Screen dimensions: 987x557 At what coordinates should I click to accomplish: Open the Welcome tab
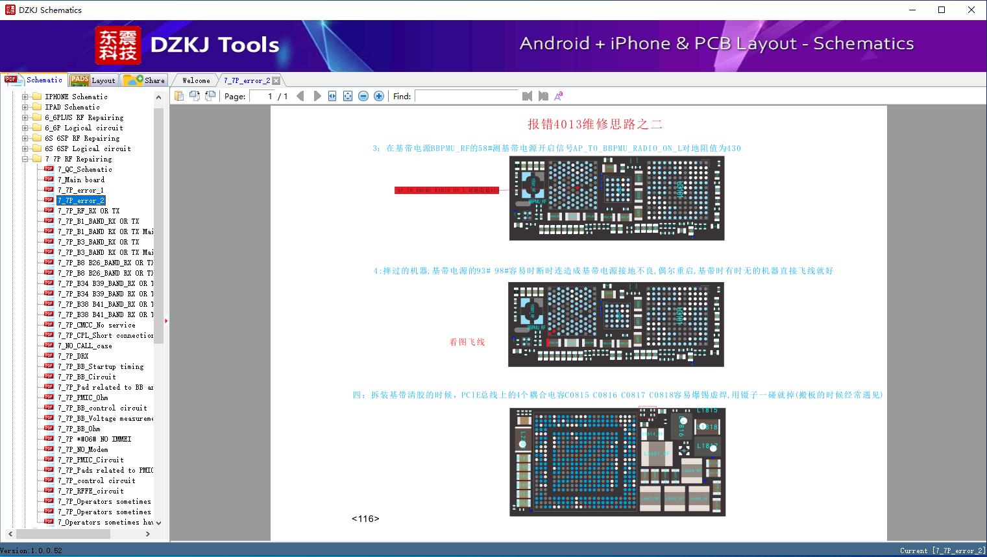click(196, 80)
